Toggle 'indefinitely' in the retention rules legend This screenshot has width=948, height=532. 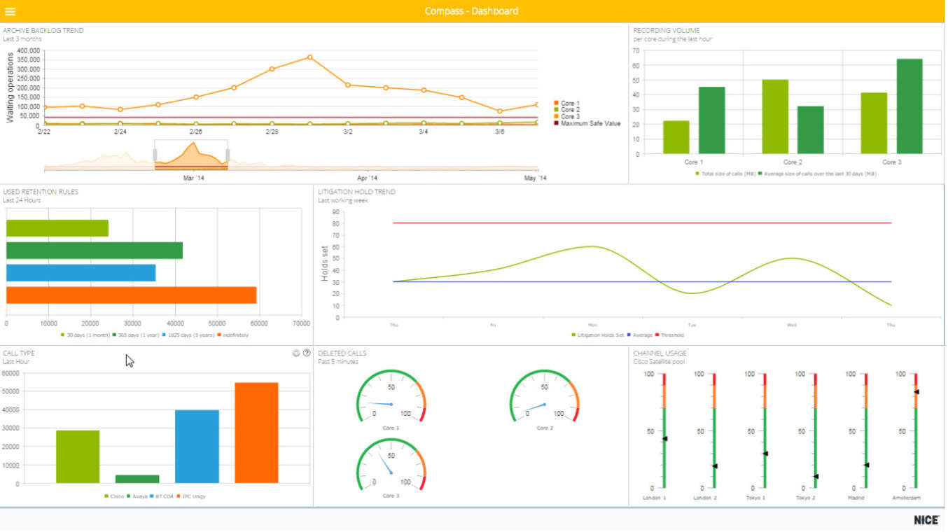[x=233, y=335]
